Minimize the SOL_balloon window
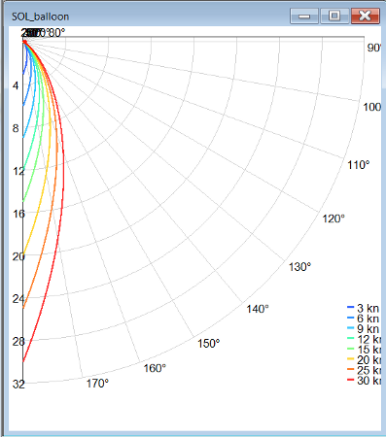 (x=303, y=17)
